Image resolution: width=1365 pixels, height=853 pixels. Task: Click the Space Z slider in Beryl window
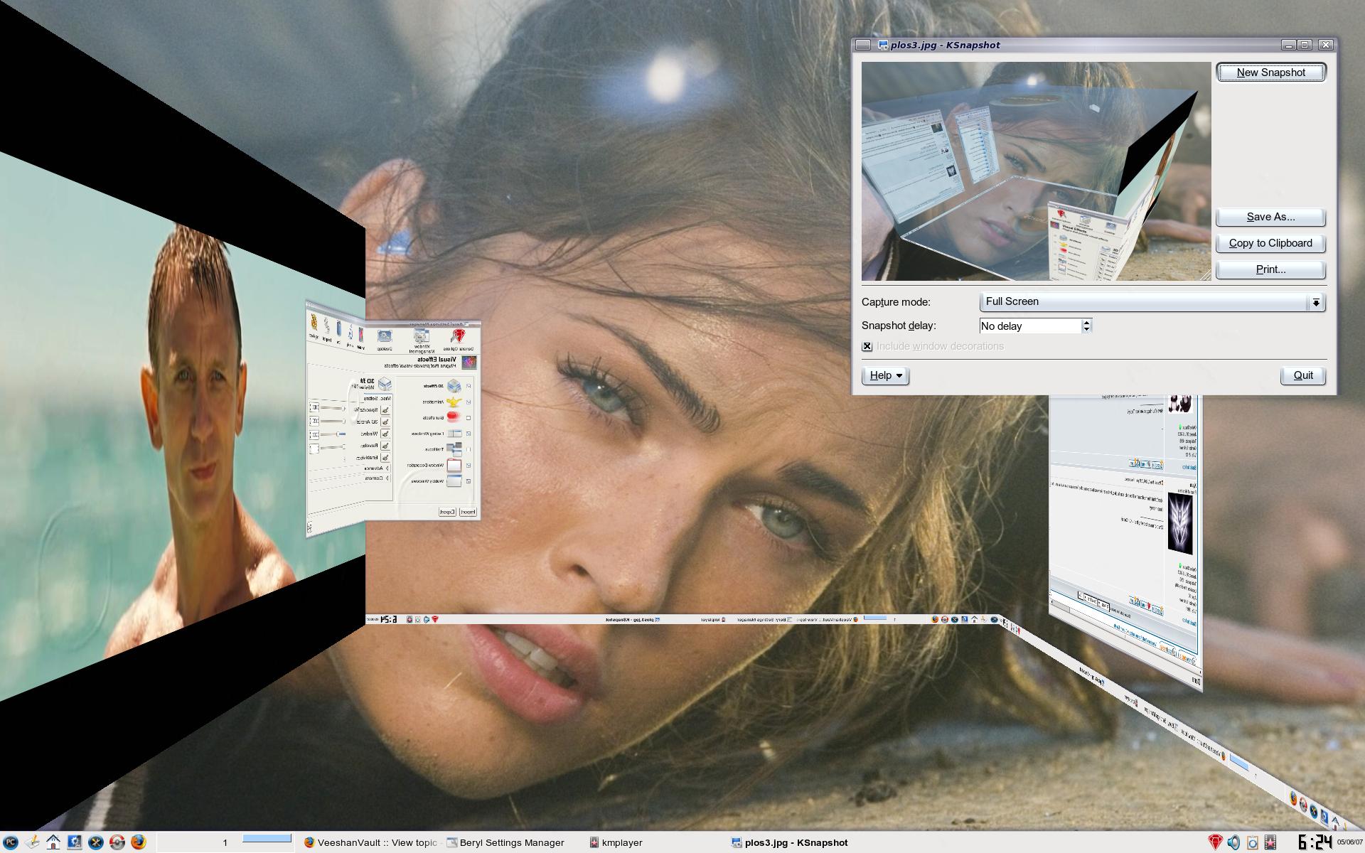[332, 408]
